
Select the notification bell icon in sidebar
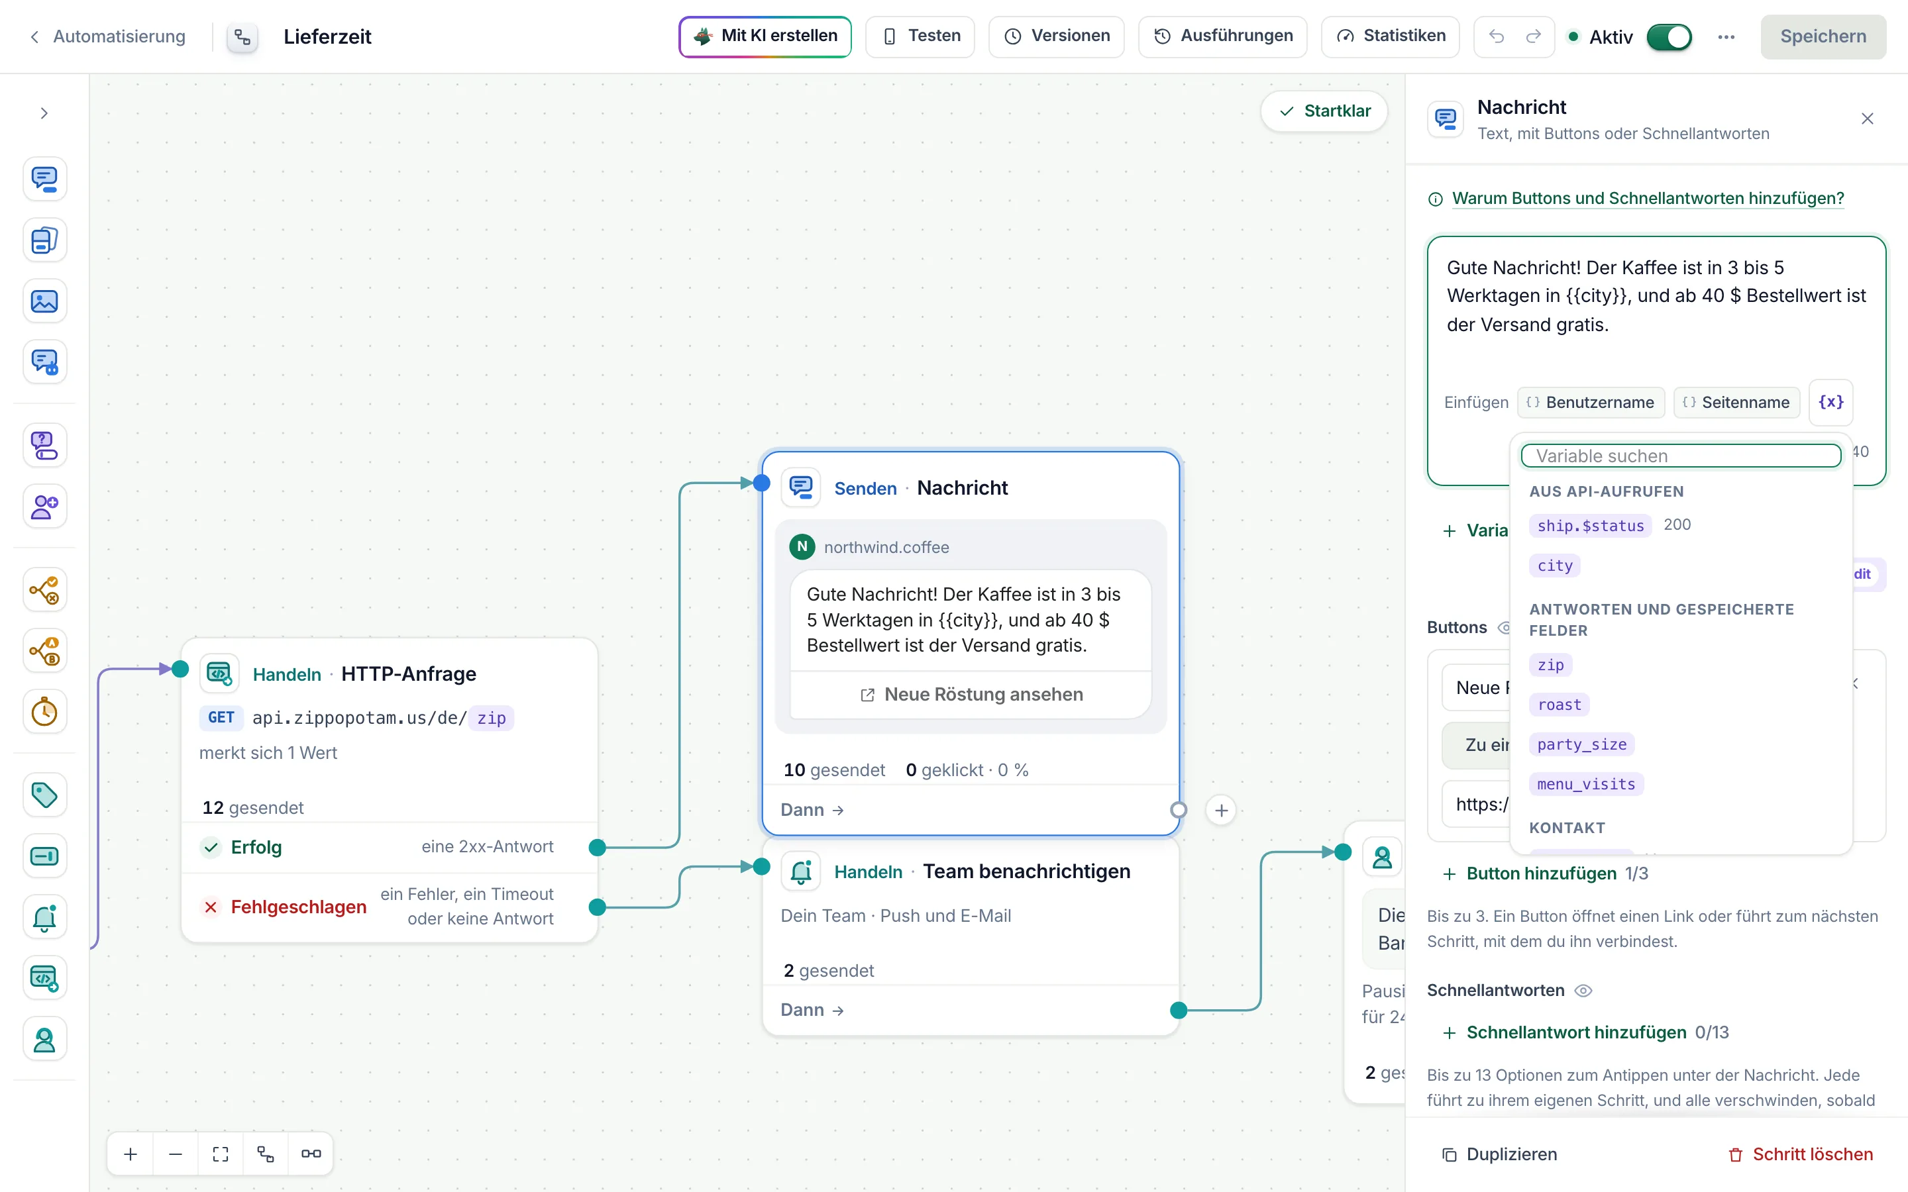click(44, 917)
